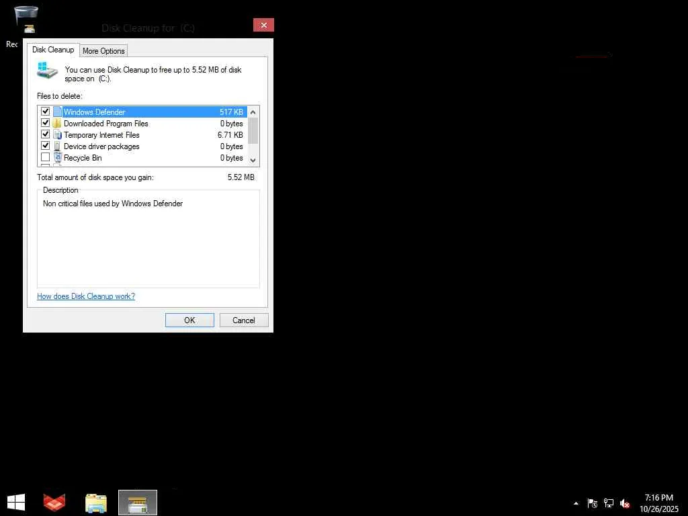Click the Non critical files description text

[x=113, y=204]
